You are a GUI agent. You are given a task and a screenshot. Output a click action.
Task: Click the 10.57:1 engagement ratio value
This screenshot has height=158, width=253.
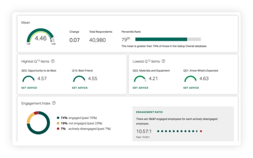pyautogui.click(x=144, y=131)
